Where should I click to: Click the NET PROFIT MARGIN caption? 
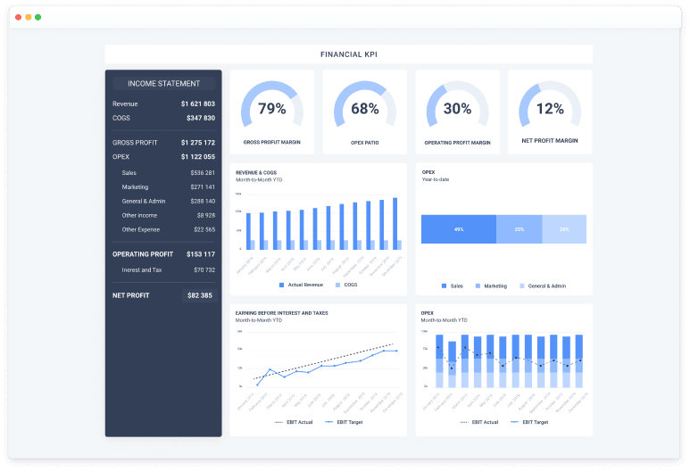pos(550,141)
